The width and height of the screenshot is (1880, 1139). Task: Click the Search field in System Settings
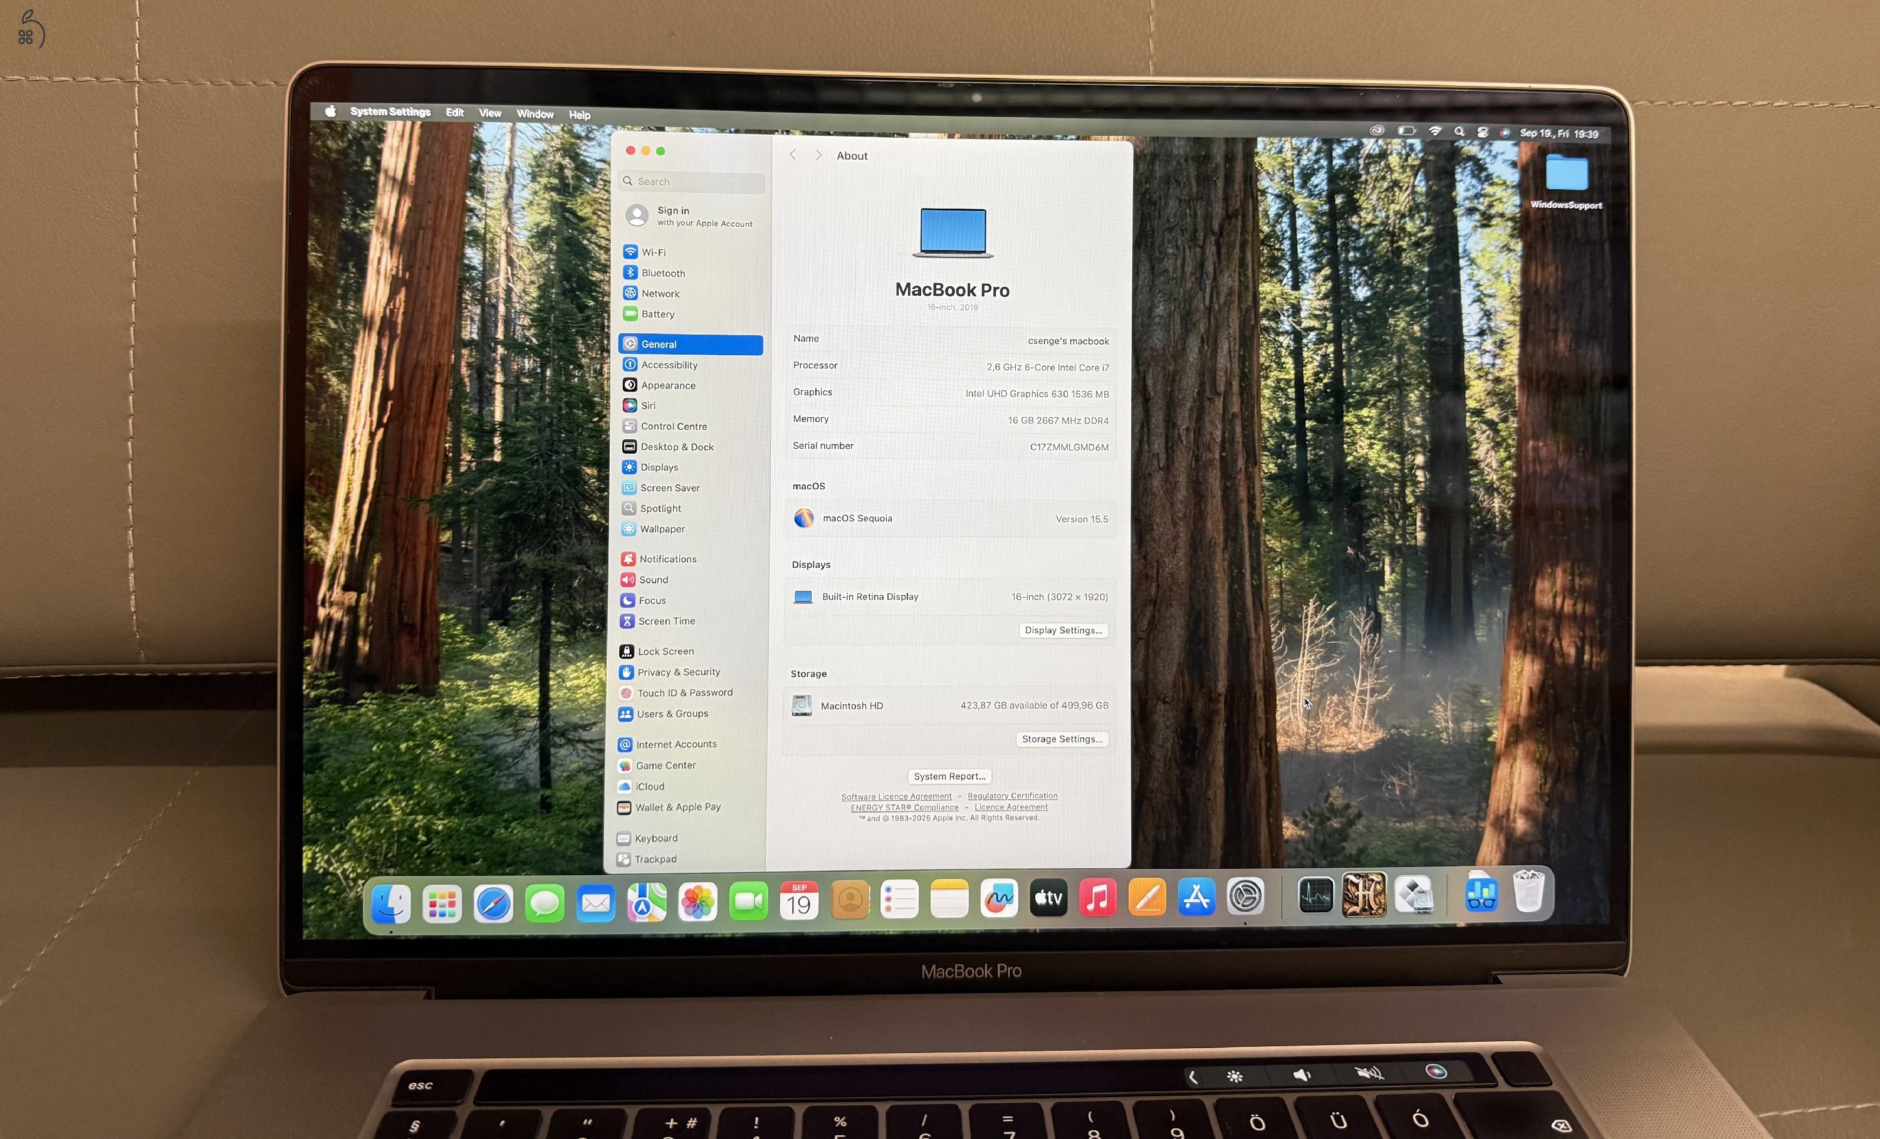[692, 182]
